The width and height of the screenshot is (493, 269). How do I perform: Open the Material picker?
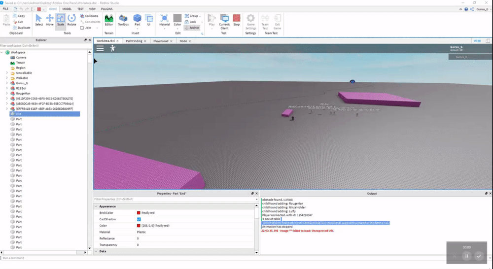click(x=165, y=20)
